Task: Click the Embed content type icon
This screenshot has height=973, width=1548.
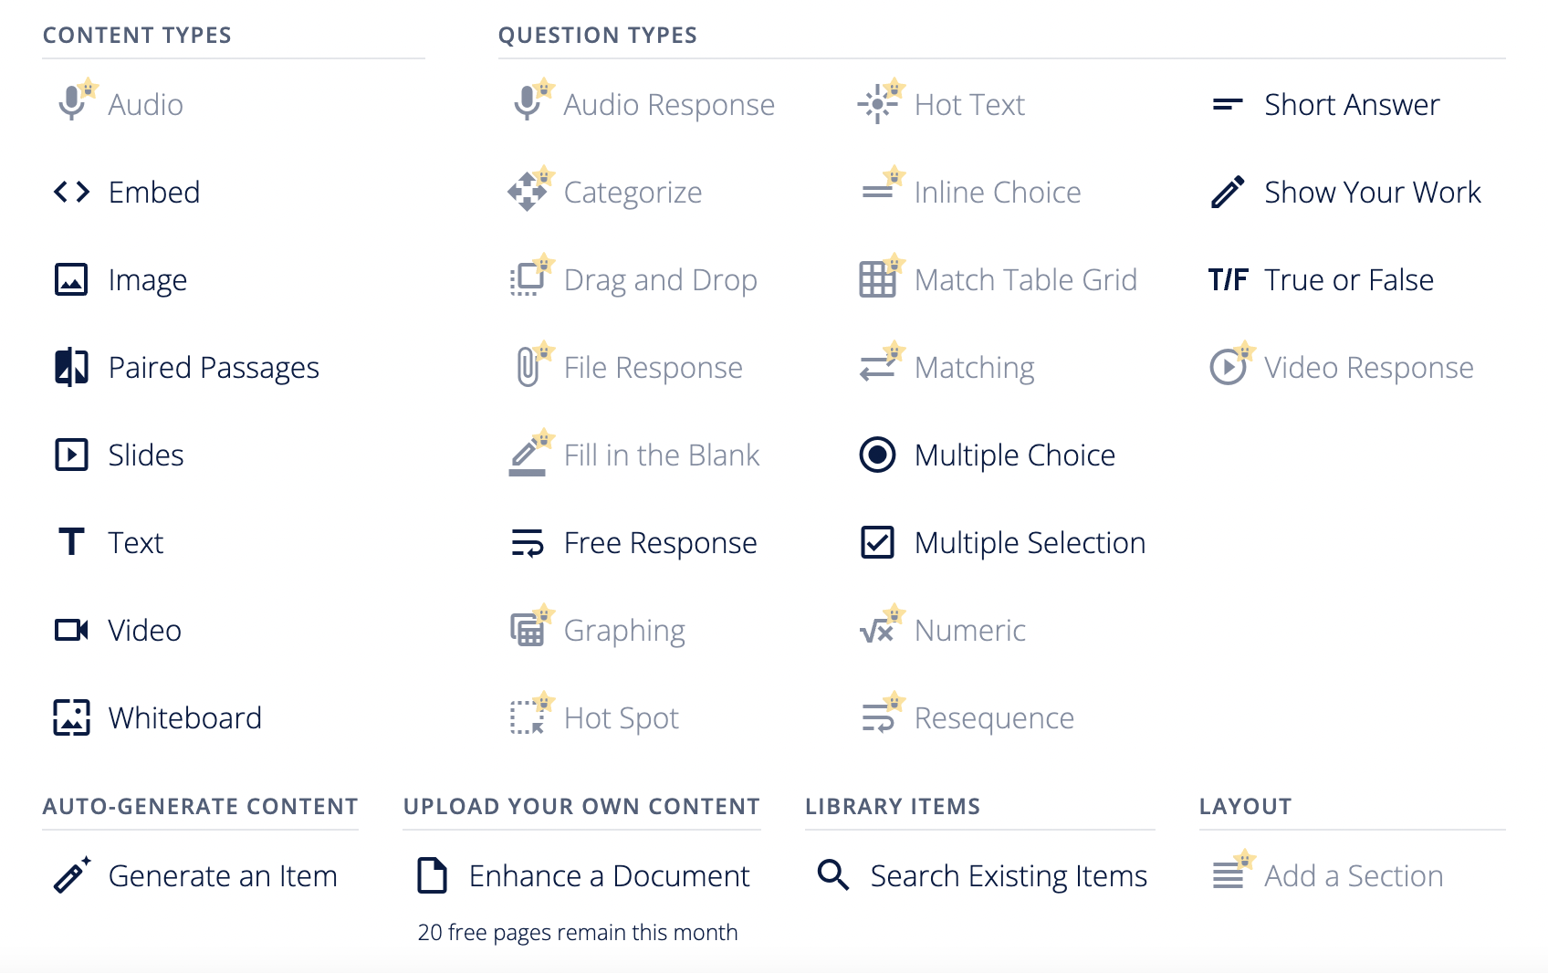Action: point(71,192)
